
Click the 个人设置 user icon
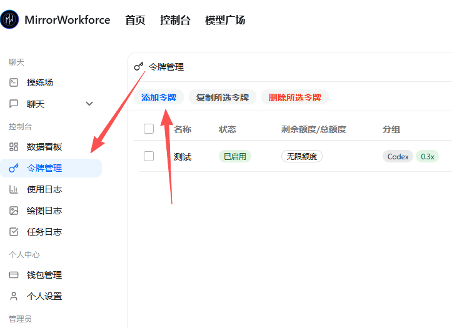[x=14, y=296]
